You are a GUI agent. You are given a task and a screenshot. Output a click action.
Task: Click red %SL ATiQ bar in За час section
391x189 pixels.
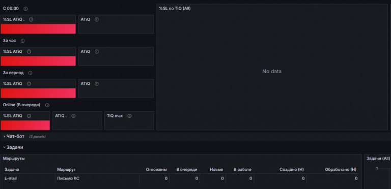38,61
